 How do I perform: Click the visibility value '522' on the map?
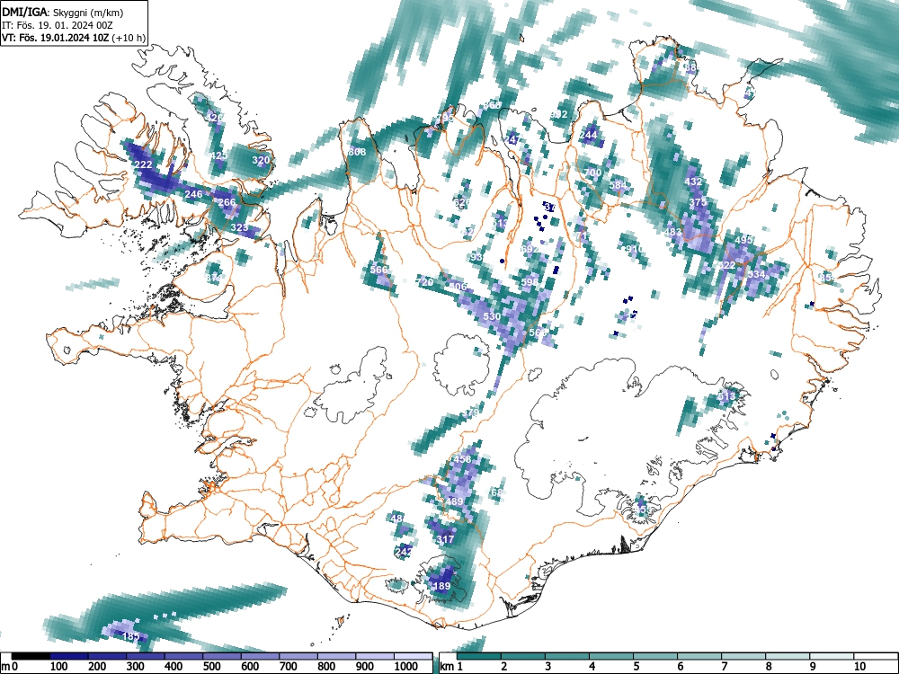pos(727,265)
